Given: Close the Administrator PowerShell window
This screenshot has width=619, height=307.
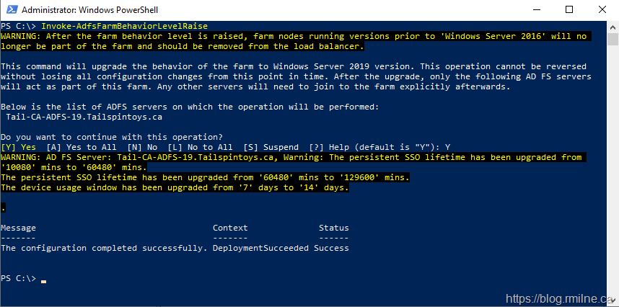Looking at the screenshot, I should click(x=602, y=10).
